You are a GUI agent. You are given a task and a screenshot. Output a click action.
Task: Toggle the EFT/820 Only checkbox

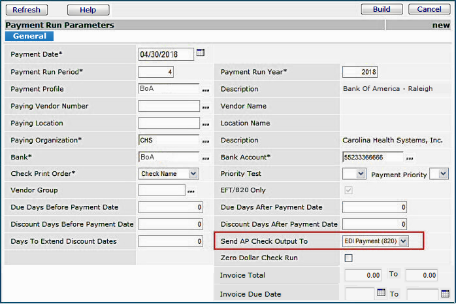click(x=348, y=190)
